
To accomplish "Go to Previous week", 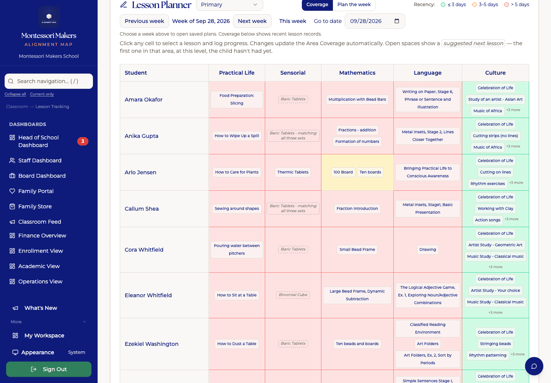I will tap(144, 21).
